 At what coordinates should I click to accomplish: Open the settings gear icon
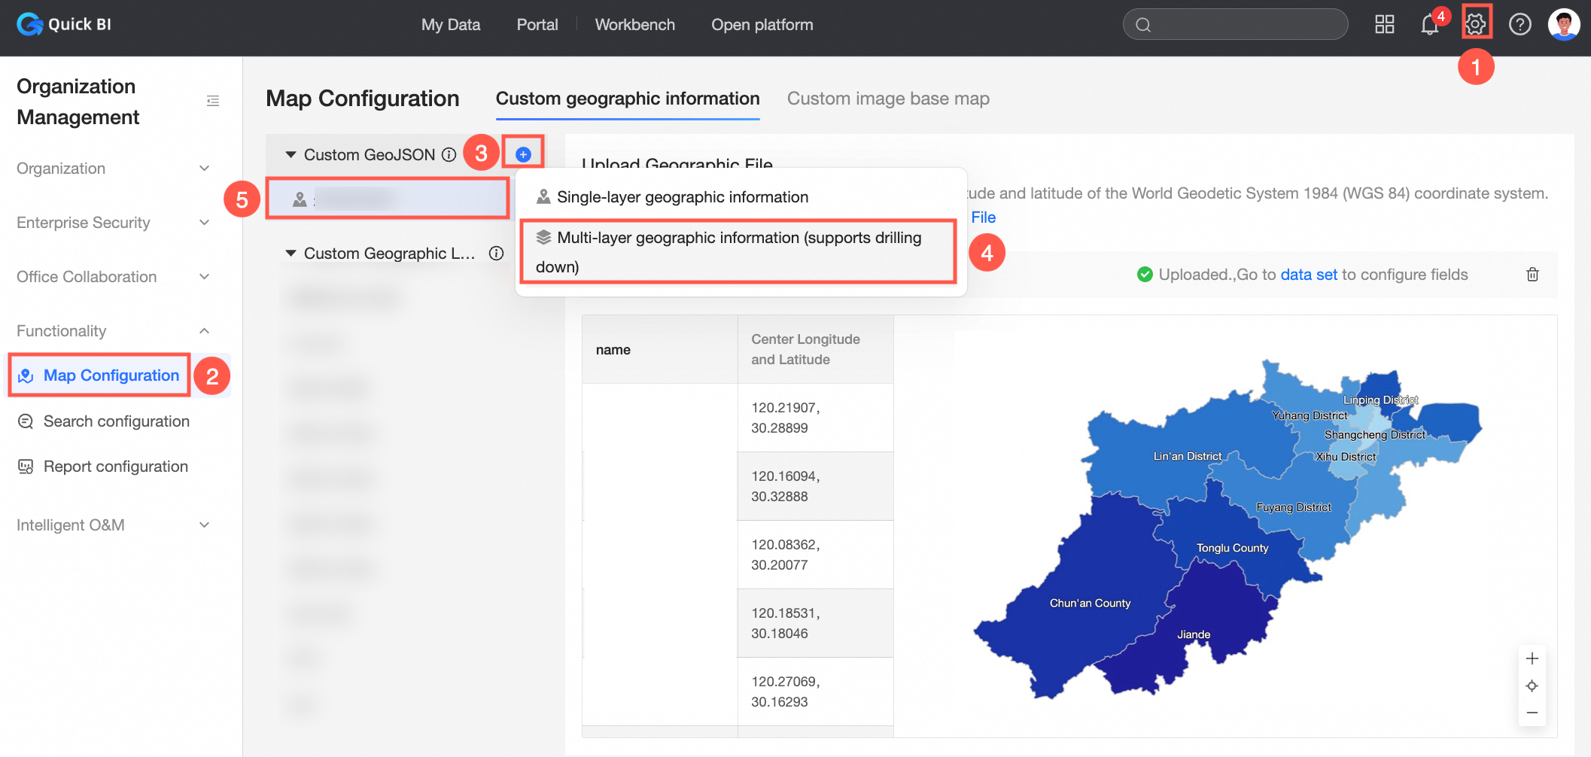[1475, 24]
